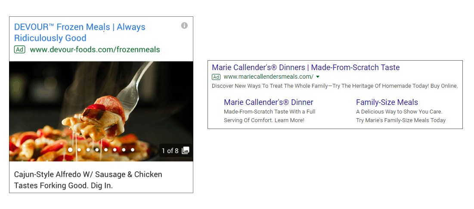Image resolution: width=474 pixels, height=209 pixels.
Task: Select the third carousel image dot
Action: click(x=88, y=150)
